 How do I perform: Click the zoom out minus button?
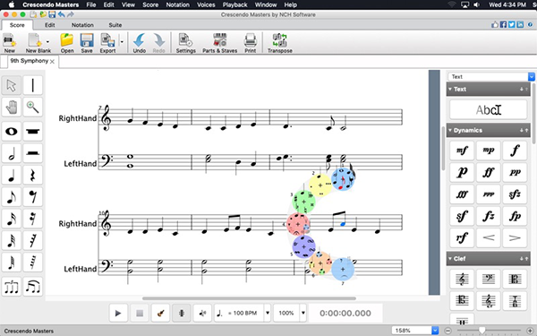click(x=448, y=331)
